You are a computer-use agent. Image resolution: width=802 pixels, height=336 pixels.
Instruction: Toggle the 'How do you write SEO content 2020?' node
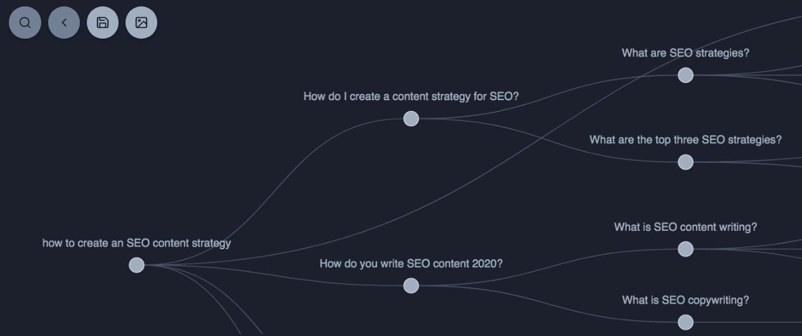411,286
